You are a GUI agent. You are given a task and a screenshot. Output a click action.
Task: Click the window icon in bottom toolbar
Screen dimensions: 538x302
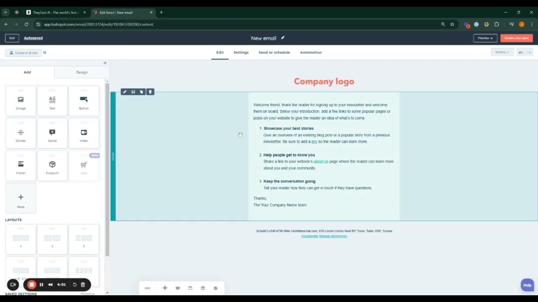coord(190,288)
